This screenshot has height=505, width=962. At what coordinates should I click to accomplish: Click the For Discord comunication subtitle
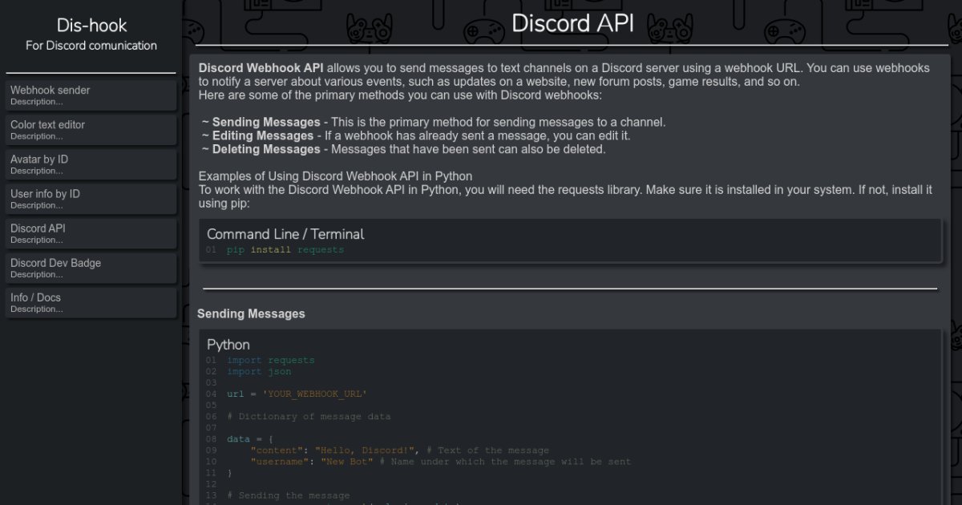91,46
